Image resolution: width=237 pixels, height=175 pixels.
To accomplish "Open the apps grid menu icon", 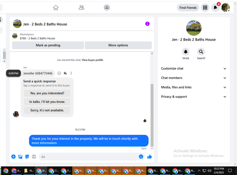I will (x=205, y=8).
